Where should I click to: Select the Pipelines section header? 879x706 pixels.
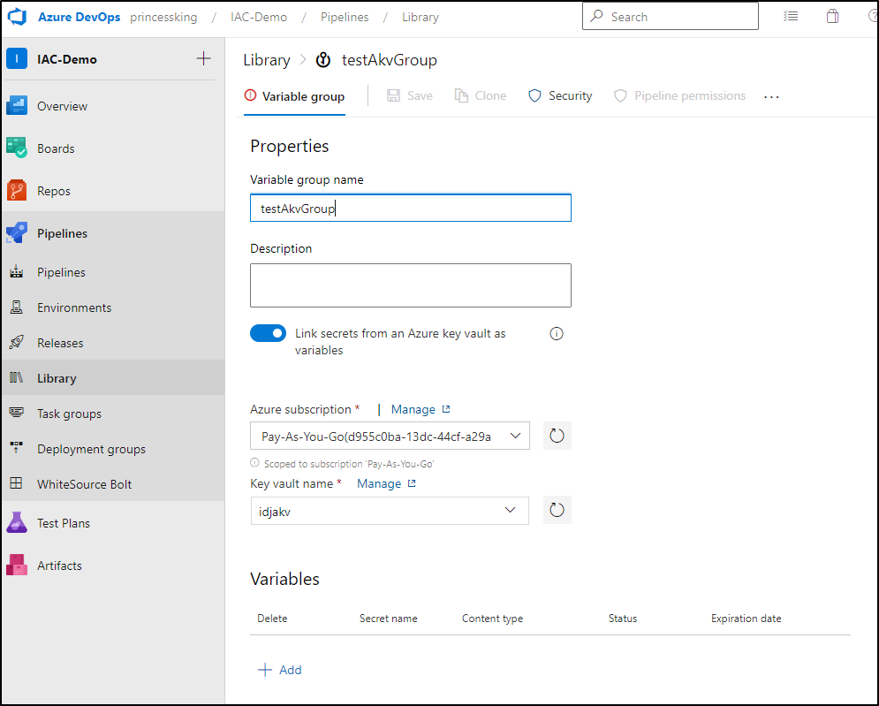click(113, 233)
